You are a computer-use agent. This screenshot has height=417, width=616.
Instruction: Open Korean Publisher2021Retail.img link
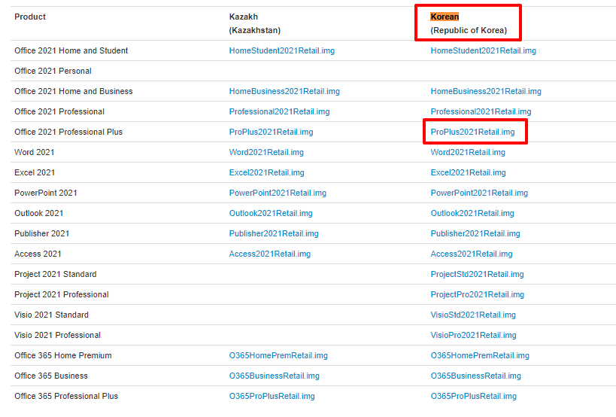point(475,234)
